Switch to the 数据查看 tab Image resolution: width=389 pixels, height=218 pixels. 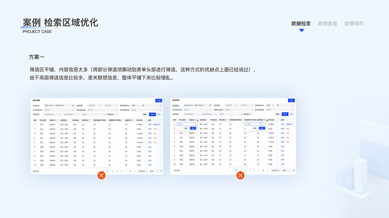(x=327, y=23)
